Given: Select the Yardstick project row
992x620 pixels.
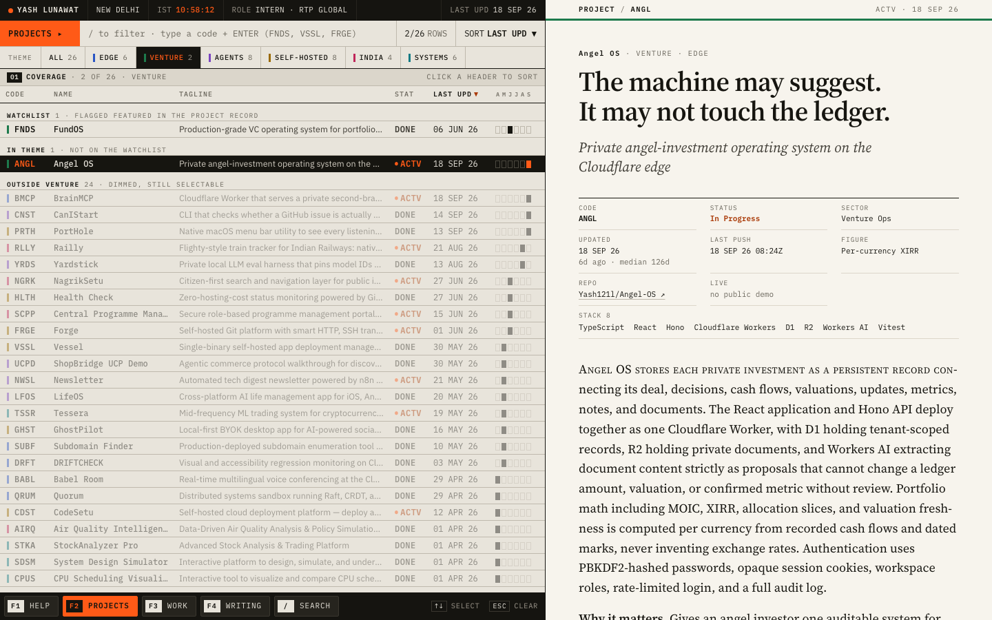Looking at the screenshot, I should point(272,265).
